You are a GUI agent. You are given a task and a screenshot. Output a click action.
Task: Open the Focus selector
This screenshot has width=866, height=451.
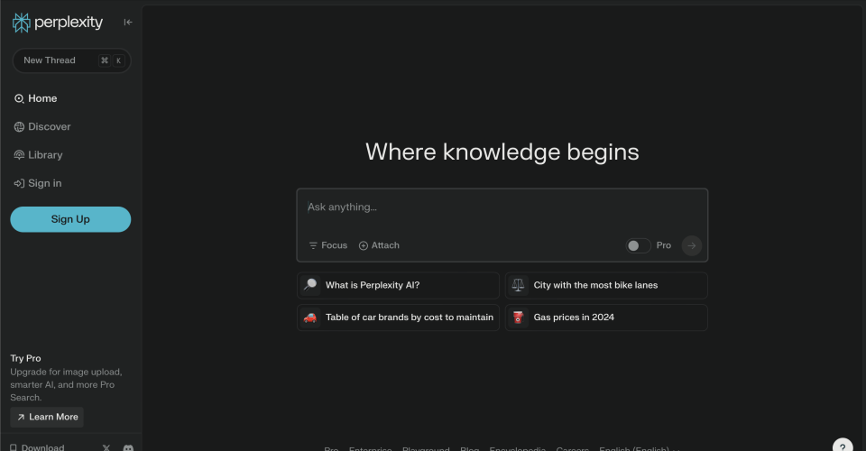(327, 245)
